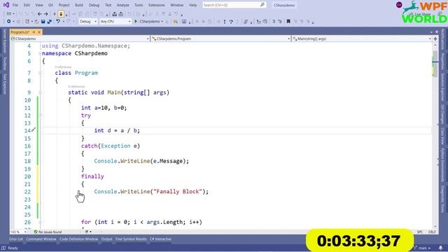The height and width of the screenshot is (252, 448).
Task: Switch to the Code Definition Window tab
Action: pos(78,239)
